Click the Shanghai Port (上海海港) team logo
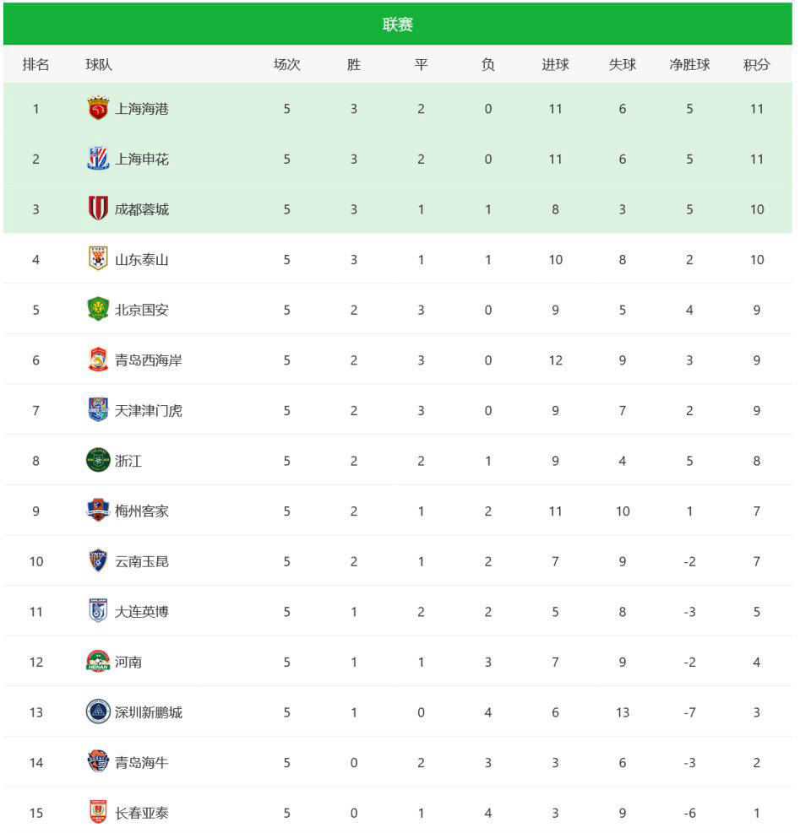Screen dimensions: 811x833 click(x=98, y=108)
